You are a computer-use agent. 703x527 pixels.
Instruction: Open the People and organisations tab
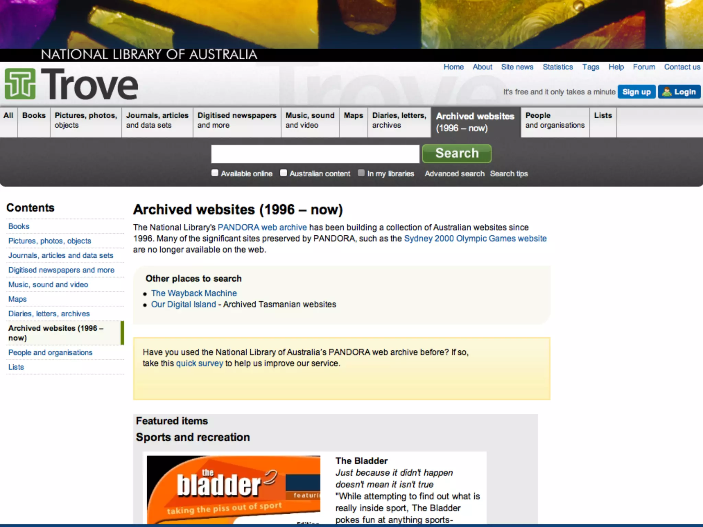click(x=555, y=120)
